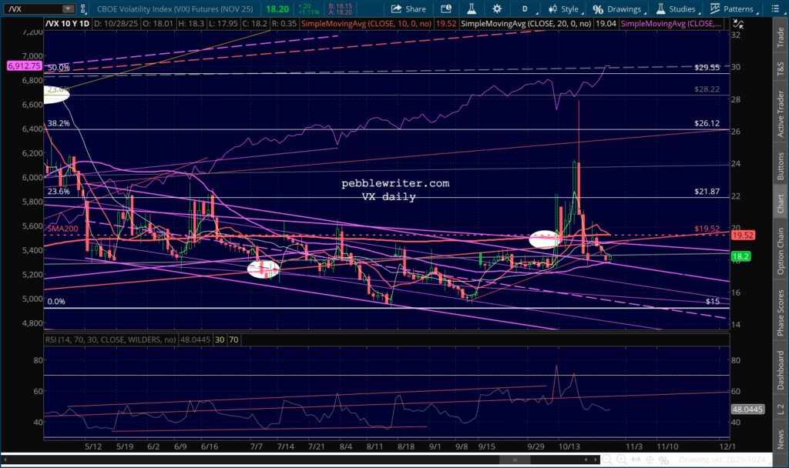
Task: Select the crosshair pan icon at bottom
Action: click(650, 460)
